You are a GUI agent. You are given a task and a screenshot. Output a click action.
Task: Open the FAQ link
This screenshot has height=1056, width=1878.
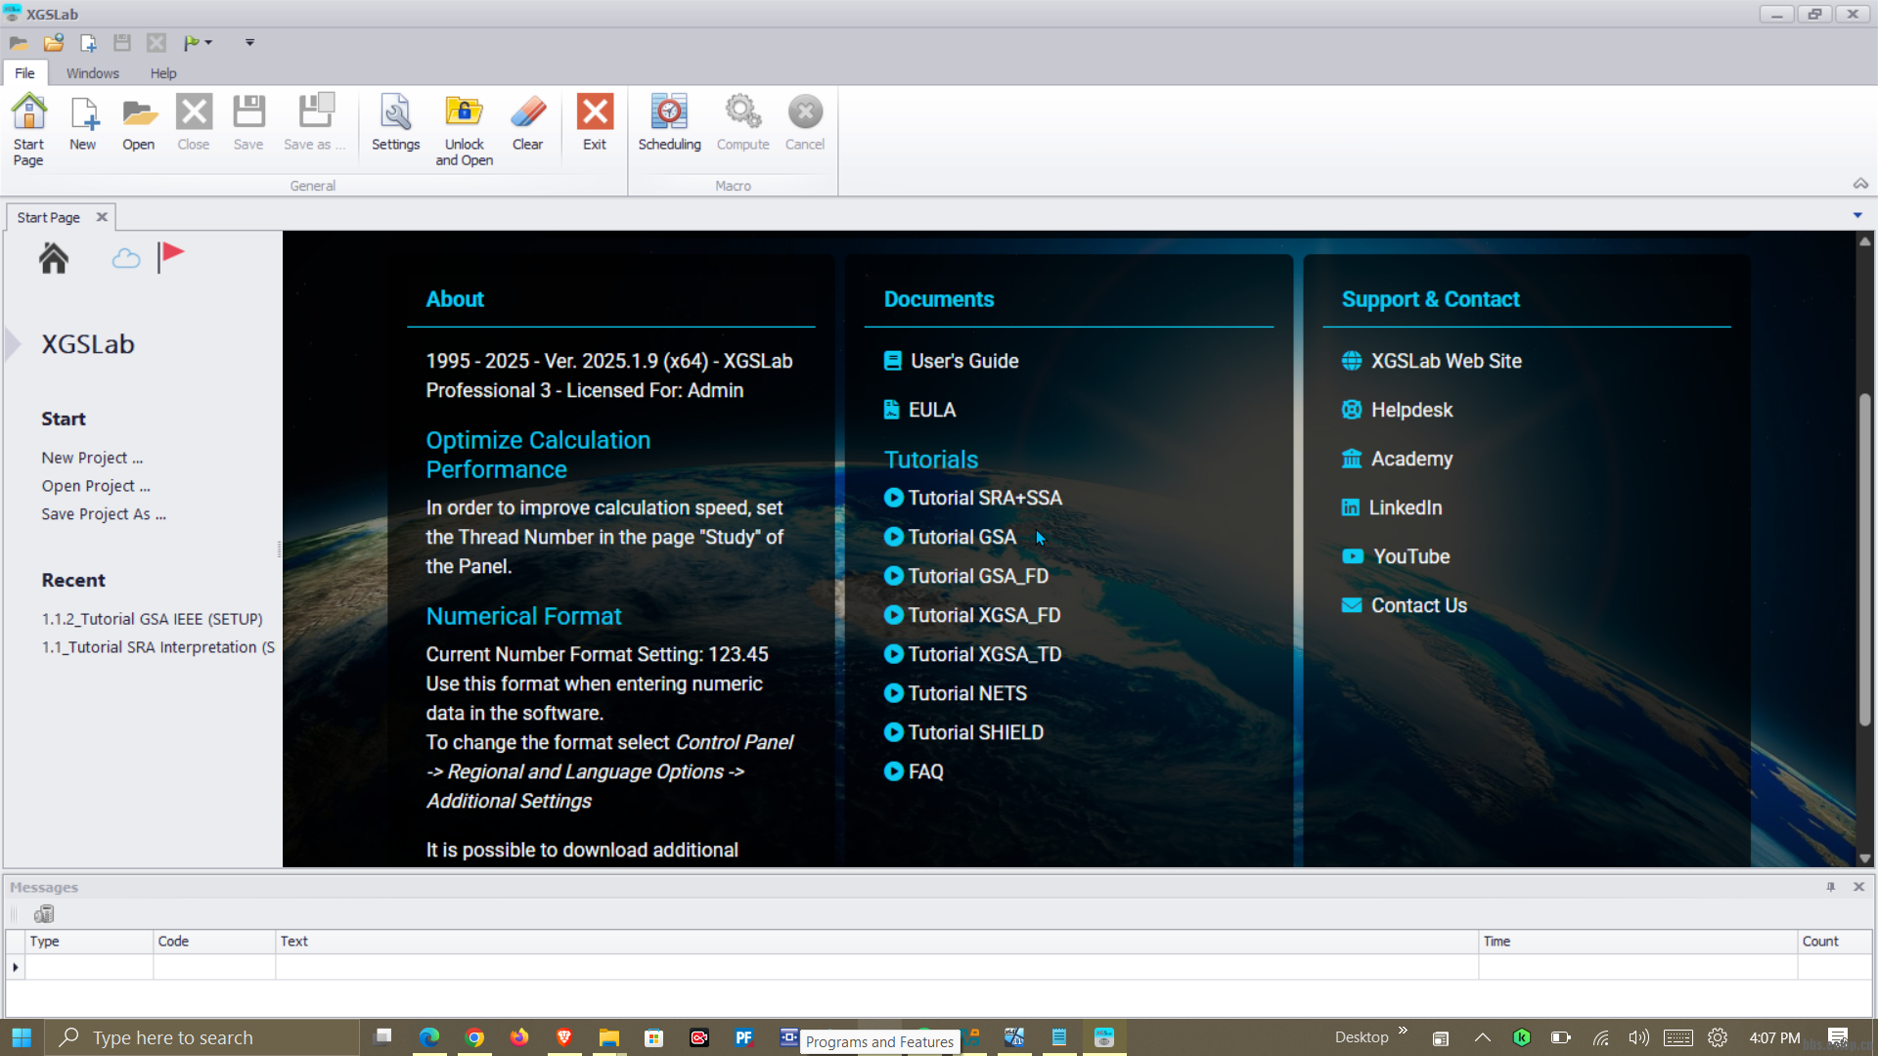[914, 771]
